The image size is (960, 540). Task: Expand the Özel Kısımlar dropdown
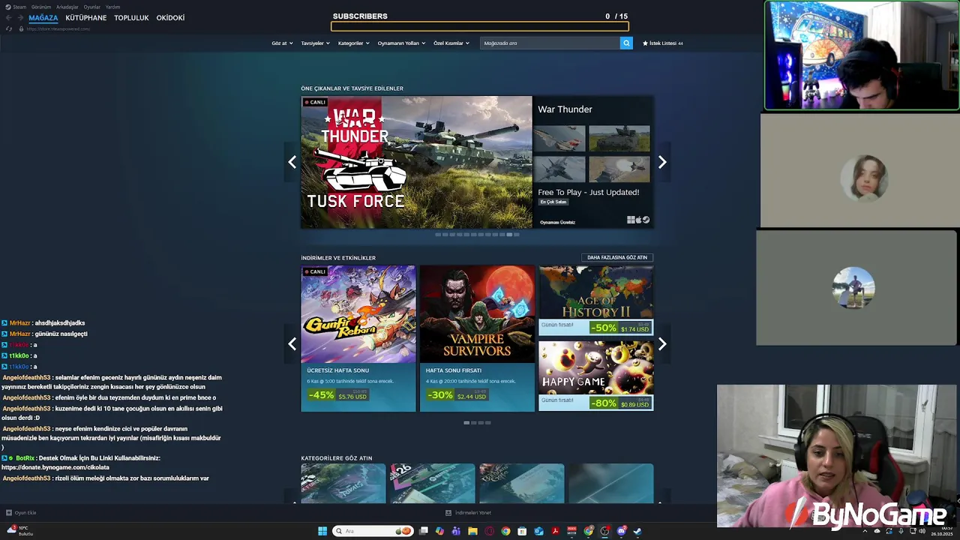pyautogui.click(x=451, y=43)
